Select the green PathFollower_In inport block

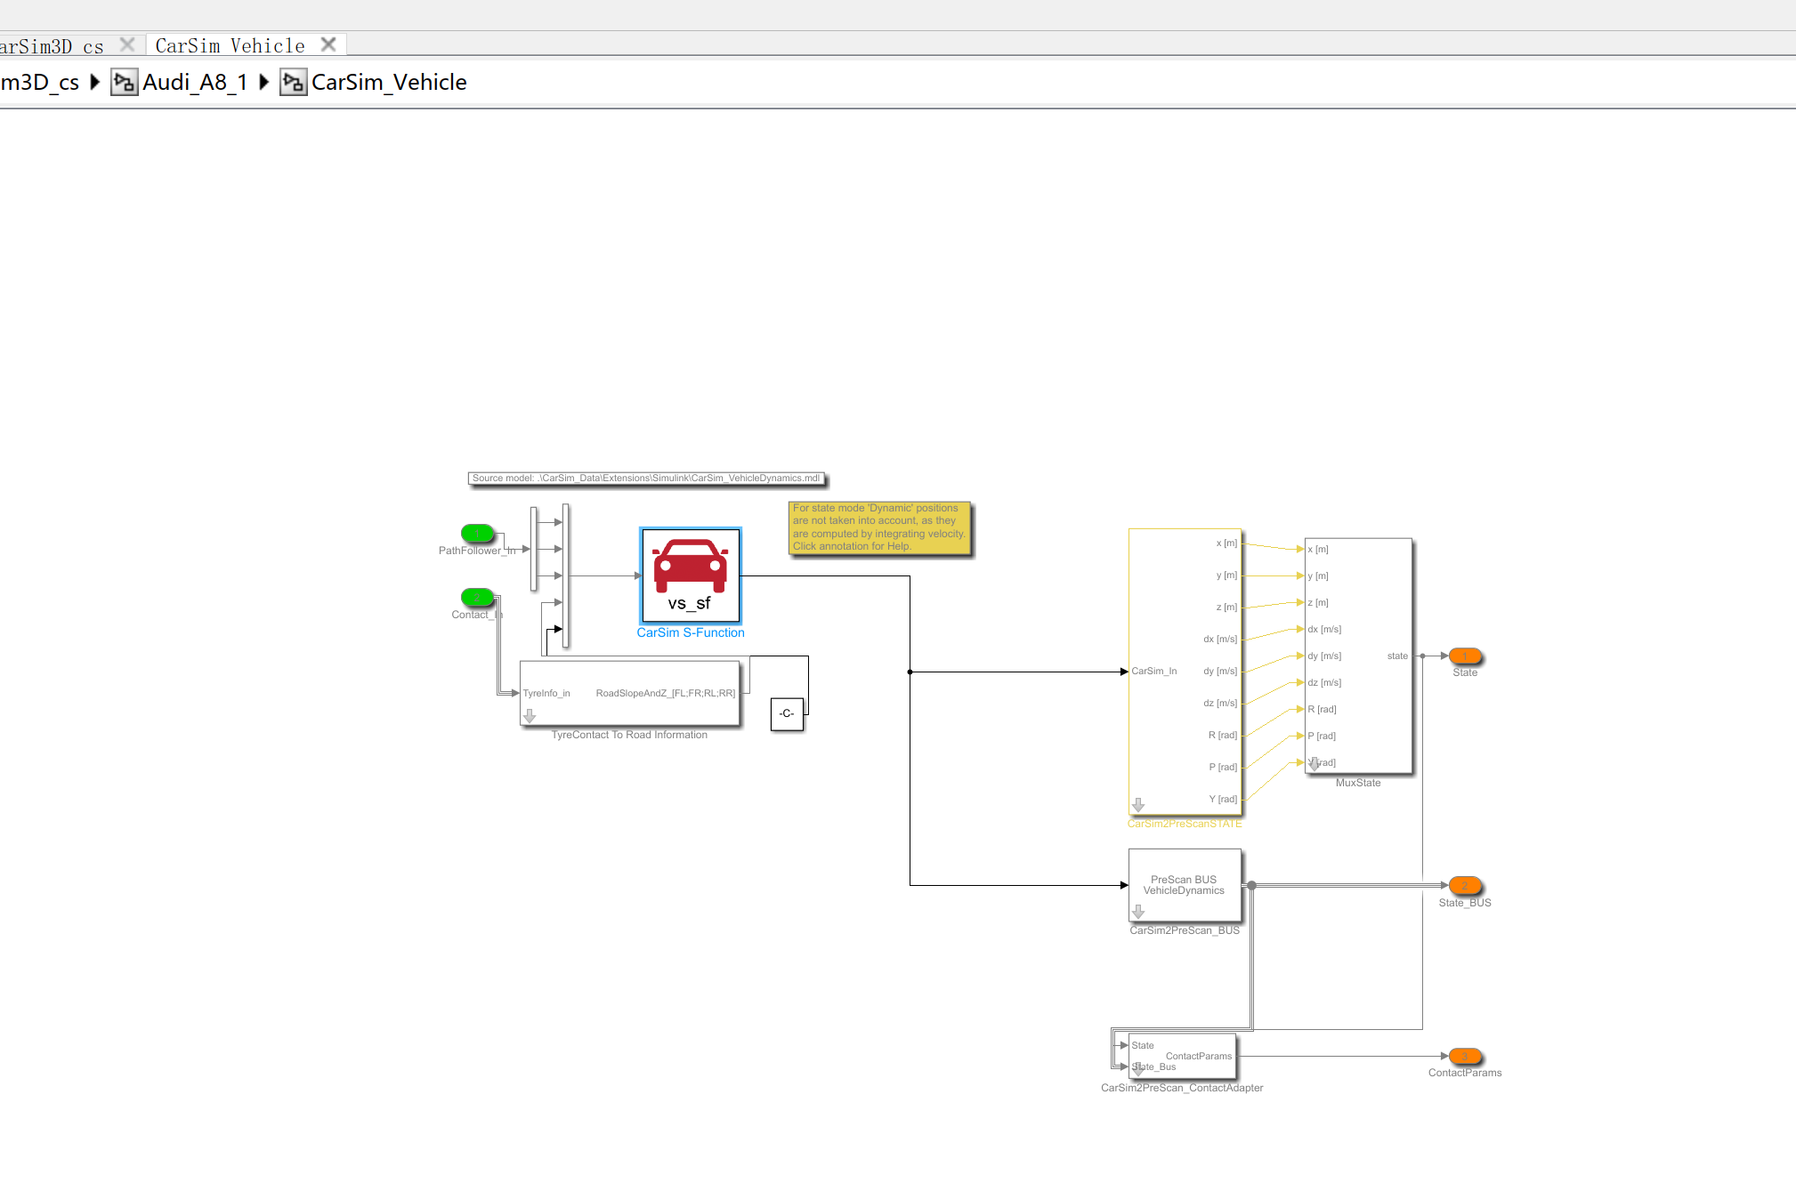pos(477,534)
